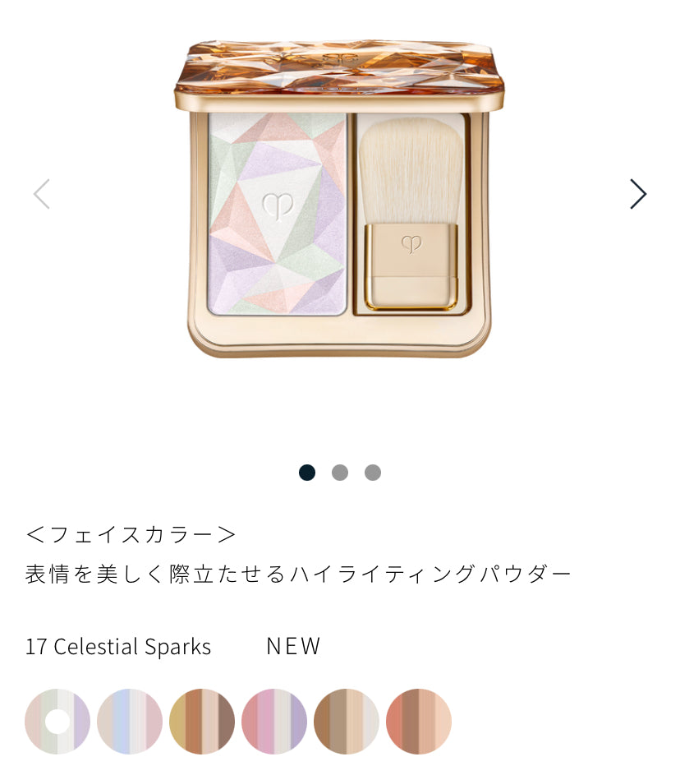The image size is (680, 766).
Task: Pick the coral and peach shade swatch
Action: (x=419, y=721)
